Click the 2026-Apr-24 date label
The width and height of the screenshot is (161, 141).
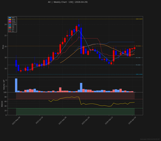point(132,121)
